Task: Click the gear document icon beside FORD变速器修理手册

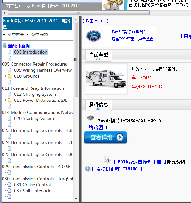Action: tap(107, 160)
